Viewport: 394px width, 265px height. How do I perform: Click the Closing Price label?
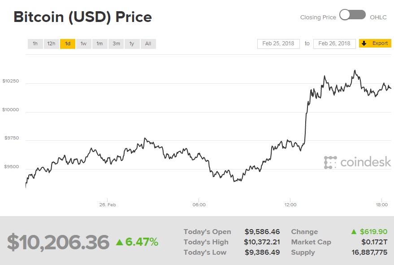318,17
